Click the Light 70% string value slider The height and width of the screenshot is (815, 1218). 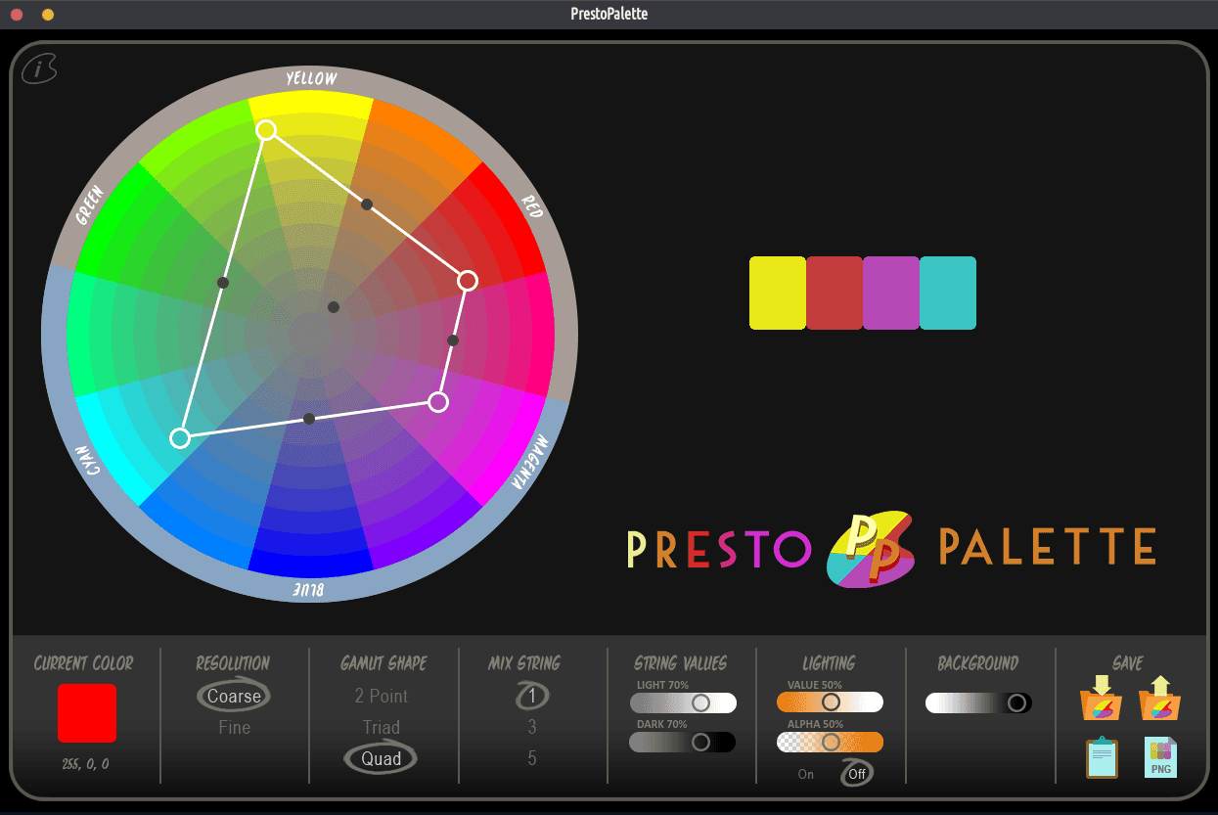[x=683, y=703]
